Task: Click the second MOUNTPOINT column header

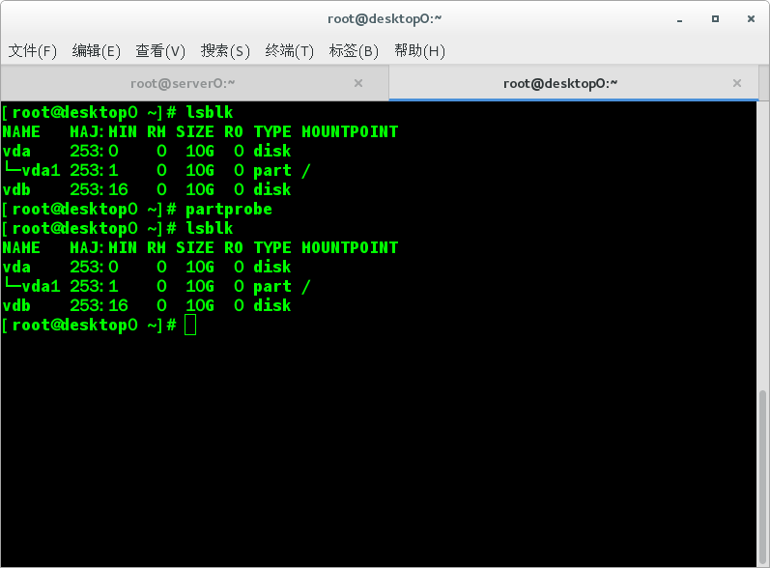Action: [350, 248]
